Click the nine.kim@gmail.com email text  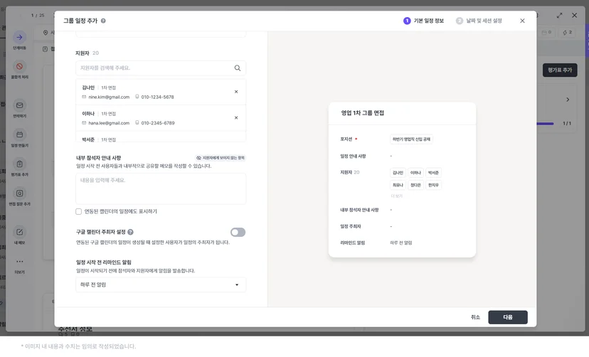tap(109, 97)
